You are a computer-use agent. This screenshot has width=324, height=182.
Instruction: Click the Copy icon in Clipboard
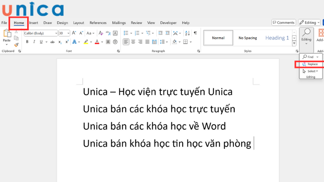point(16,38)
